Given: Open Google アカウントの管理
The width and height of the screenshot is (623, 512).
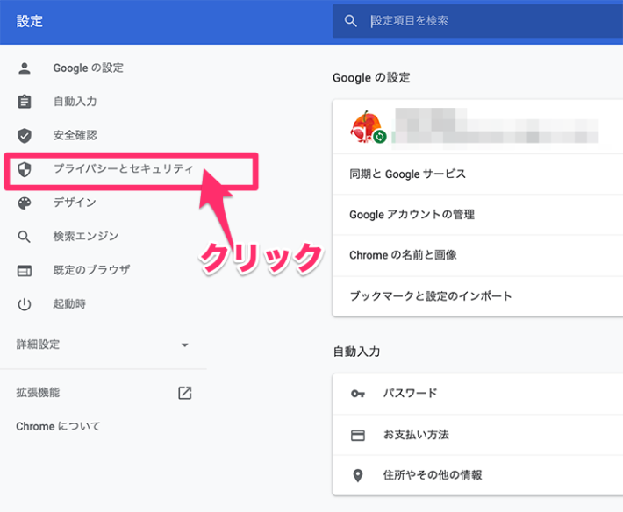Looking at the screenshot, I should [x=412, y=215].
